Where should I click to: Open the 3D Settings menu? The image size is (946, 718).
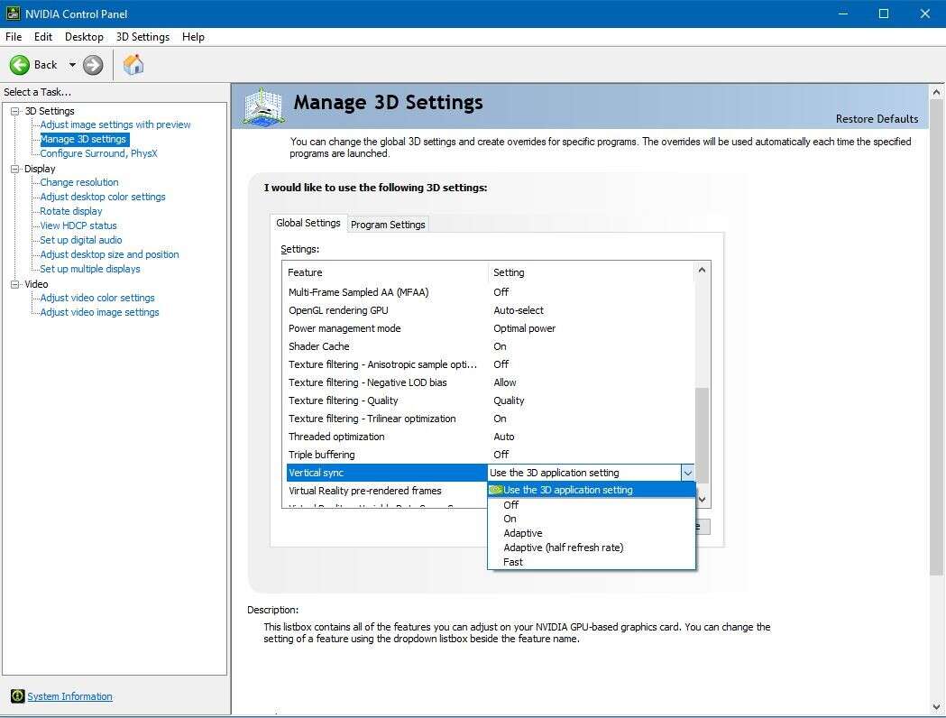point(142,37)
